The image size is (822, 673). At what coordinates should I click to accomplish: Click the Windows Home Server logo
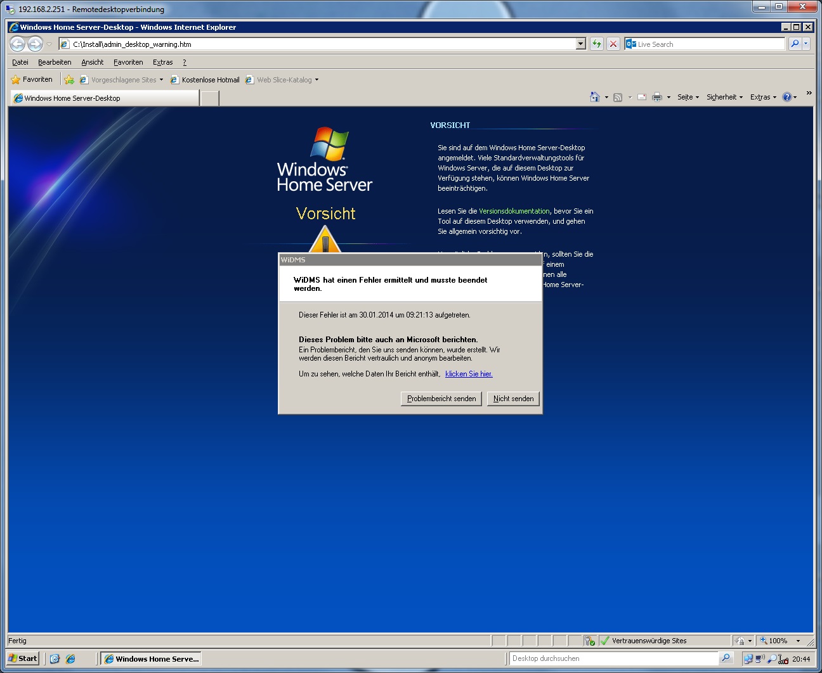pos(325,160)
